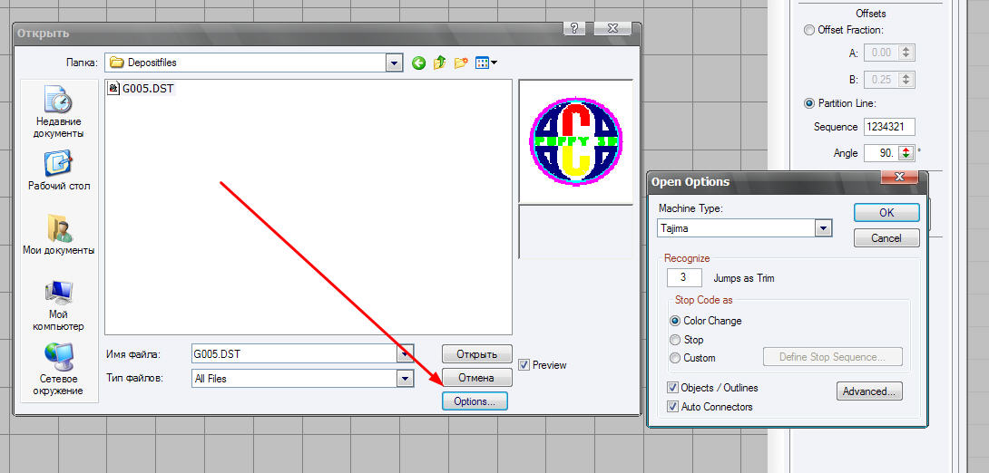Click Cancel in Open Options dialog
This screenshot has width=989, height=473.
point(886,238)
